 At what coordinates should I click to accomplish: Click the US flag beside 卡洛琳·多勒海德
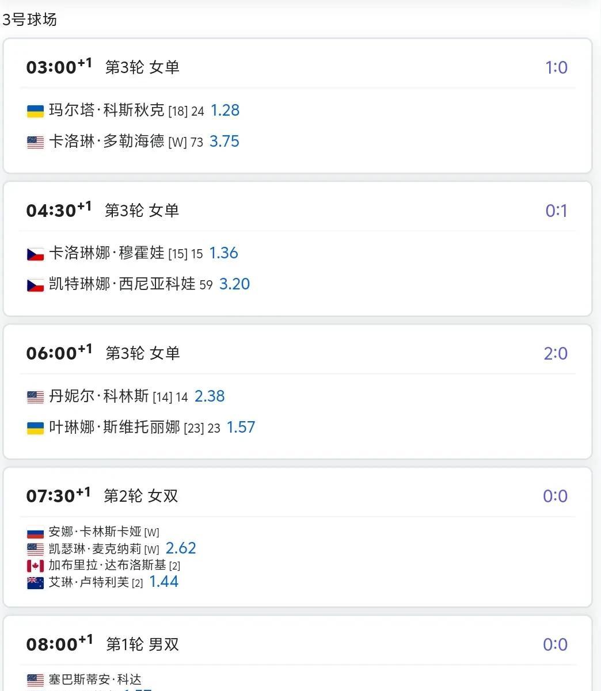[35, 142]
